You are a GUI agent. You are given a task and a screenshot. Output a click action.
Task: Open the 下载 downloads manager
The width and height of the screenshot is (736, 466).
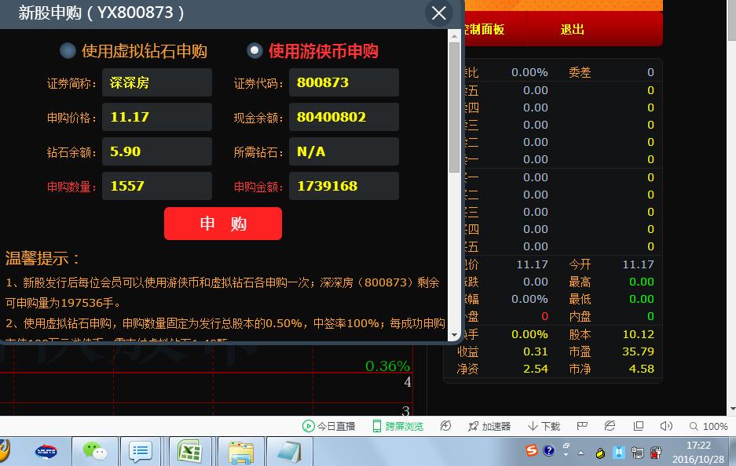click(544, 426)
